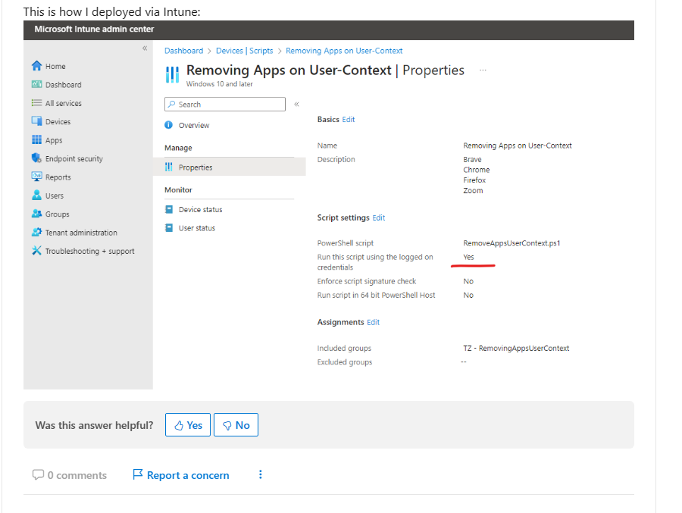
Task: Select the Users person icon
Action: 36,195
